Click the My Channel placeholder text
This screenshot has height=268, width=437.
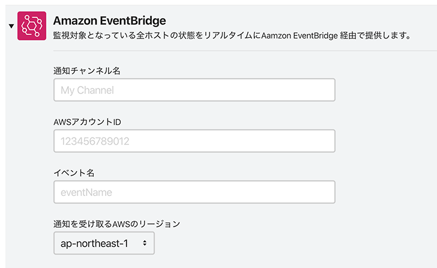point(87,90)
